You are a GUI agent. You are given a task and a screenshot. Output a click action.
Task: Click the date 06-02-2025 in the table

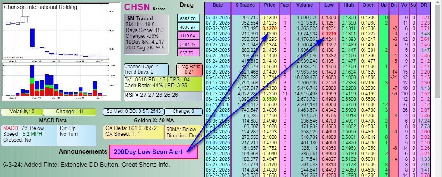click(x=217, y=143)
